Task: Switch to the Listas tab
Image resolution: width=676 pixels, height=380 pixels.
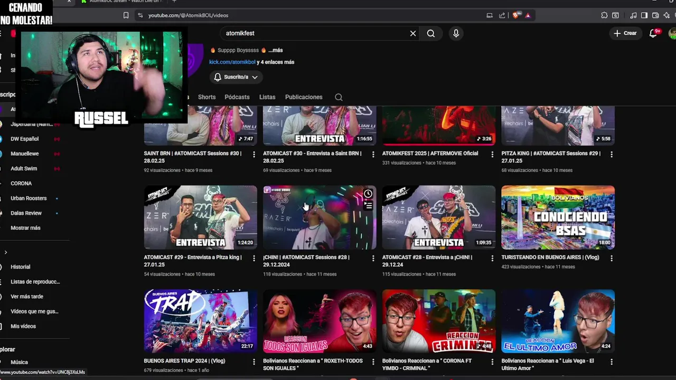Action: point(267,97)
